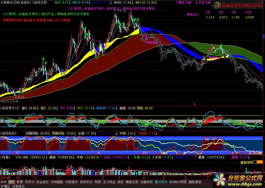Viewport: 265px width, 188px height.
Task: Click the 1日 net flow value -1.214
Action: [209, 17]
